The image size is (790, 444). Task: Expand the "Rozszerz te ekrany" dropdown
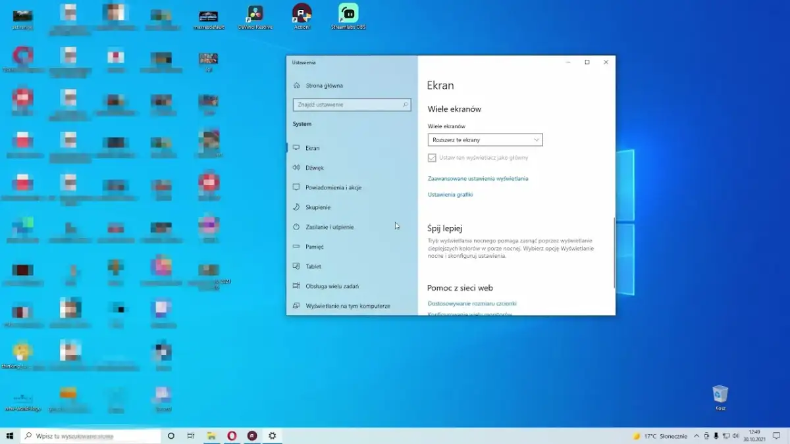click(485, 139)
